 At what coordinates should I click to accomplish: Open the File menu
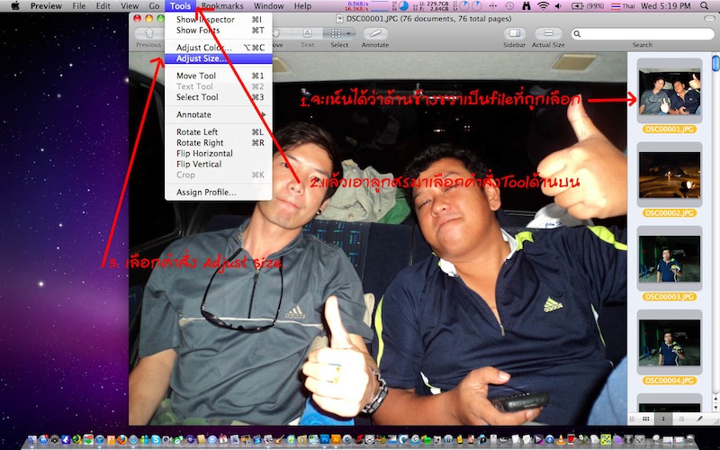[79, 6]
